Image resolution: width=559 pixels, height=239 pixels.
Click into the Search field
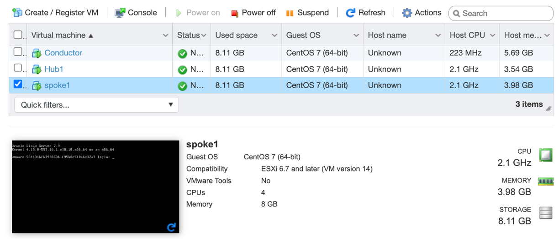point(501,14)
